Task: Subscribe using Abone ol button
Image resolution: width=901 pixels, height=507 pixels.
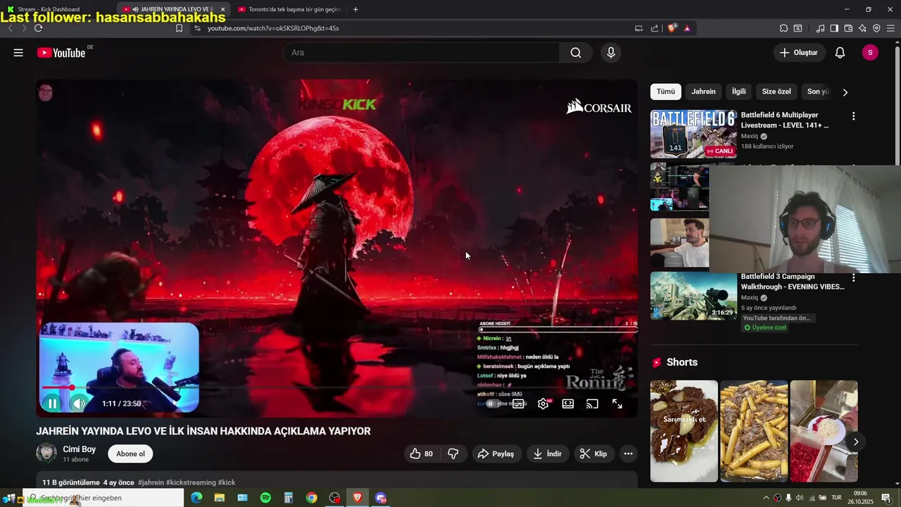Action: point(130,454)
